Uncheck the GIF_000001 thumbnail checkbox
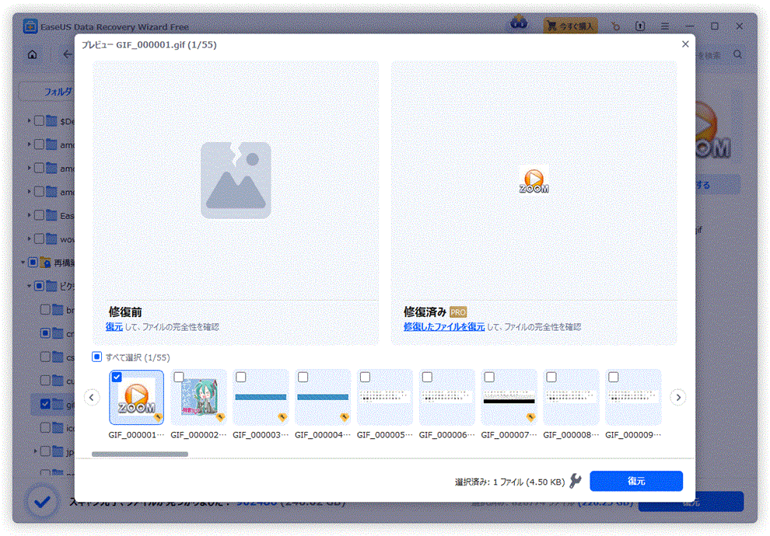The height and width of the screenshot is (536, 770). tap(117, 377)
